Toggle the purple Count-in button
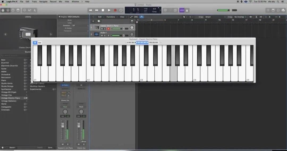This screenshot has width=287, height=151. click(182, 10)
